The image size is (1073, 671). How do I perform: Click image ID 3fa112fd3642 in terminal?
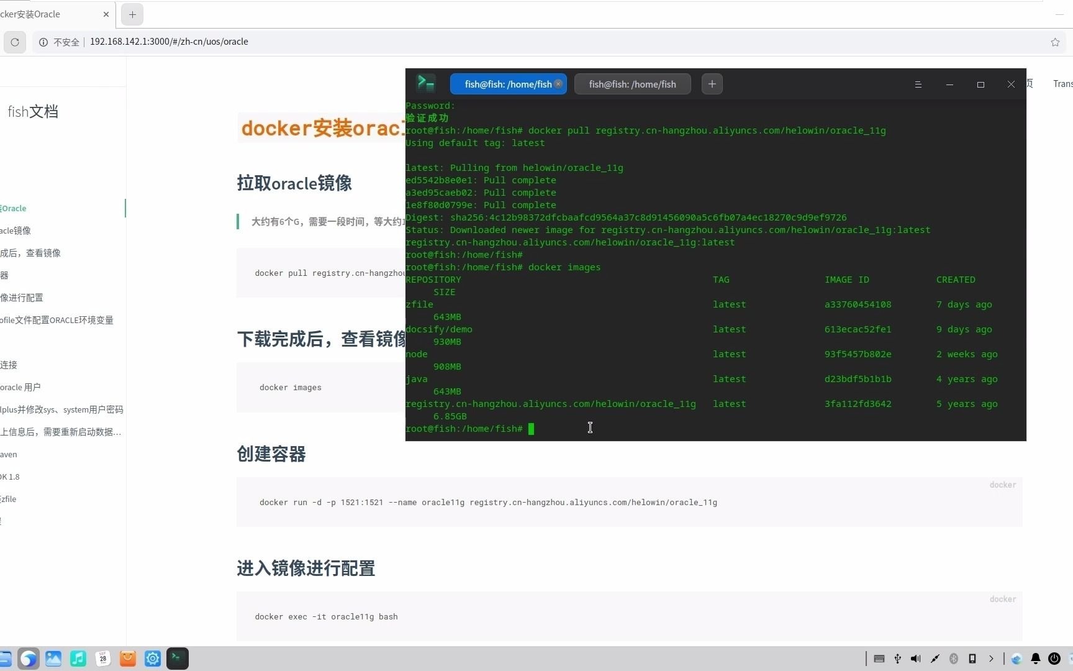click(858, 404)
